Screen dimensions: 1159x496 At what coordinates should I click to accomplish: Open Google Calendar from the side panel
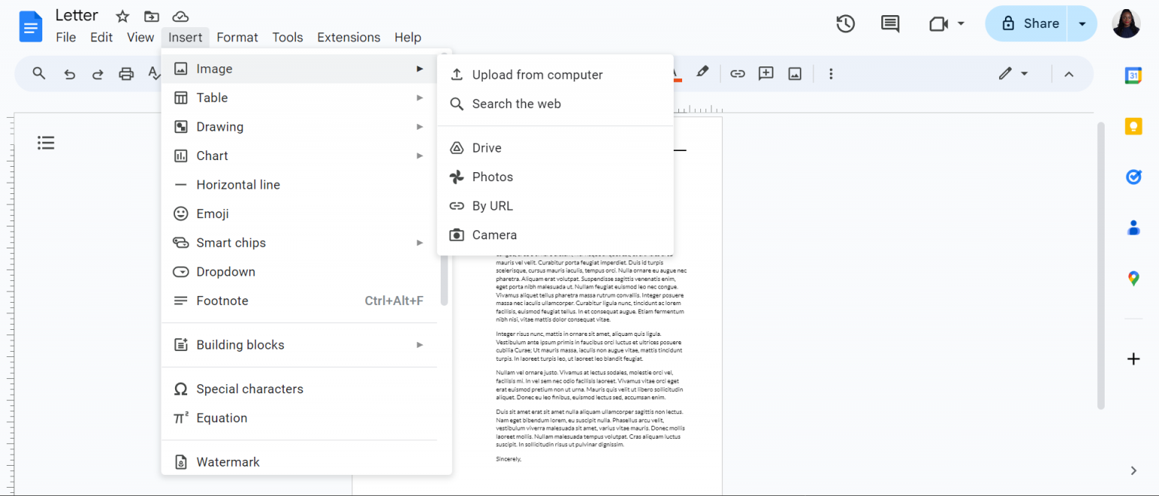1133,75
